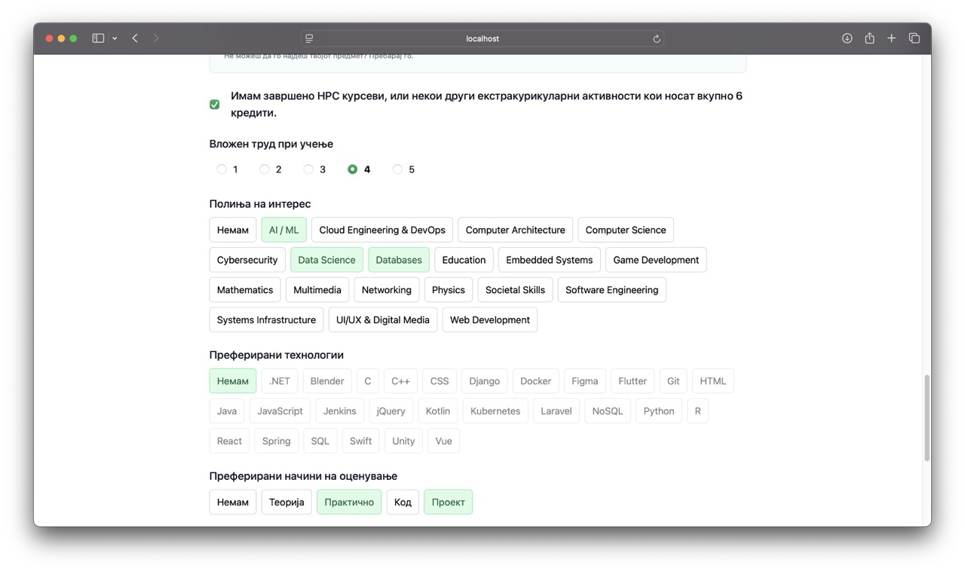This screenshot has width=965, height=571.
Task: Click the page settings icon in address bar
Action: pyautogui.click(x=309, y=38)
